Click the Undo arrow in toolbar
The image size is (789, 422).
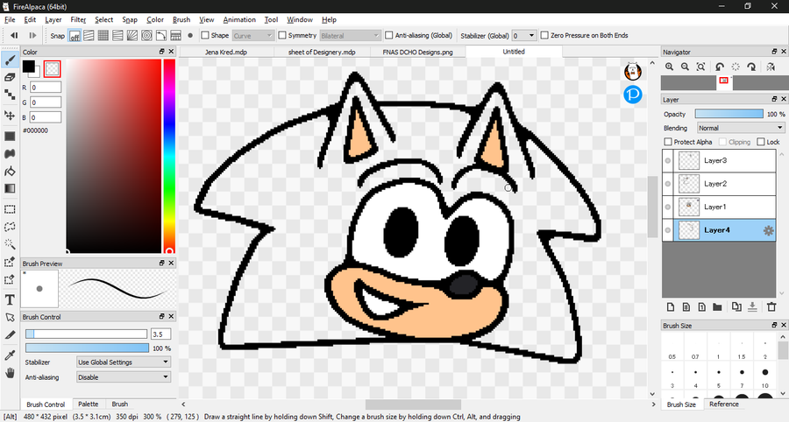pyautogui.click(x=14, y=35)
